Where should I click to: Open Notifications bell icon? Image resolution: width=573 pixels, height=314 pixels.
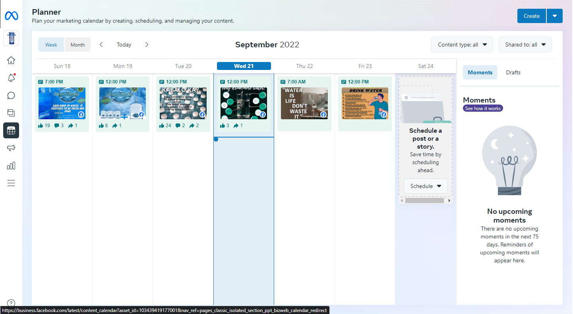11,78
